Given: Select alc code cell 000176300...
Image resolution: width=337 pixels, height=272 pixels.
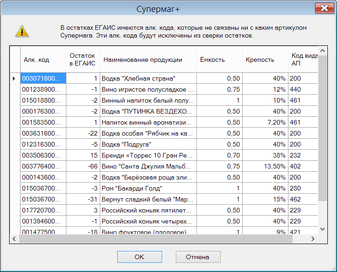Looking at the screenshot, I should tap(43, 111).
